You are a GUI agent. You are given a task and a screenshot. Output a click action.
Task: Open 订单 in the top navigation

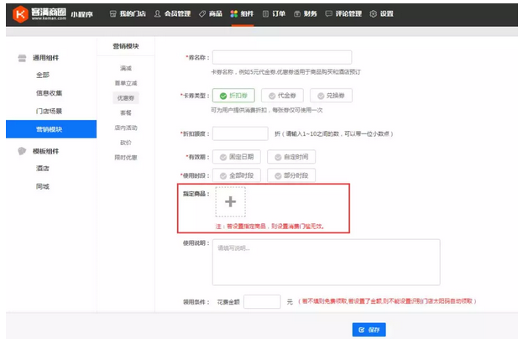pos(274,13)
